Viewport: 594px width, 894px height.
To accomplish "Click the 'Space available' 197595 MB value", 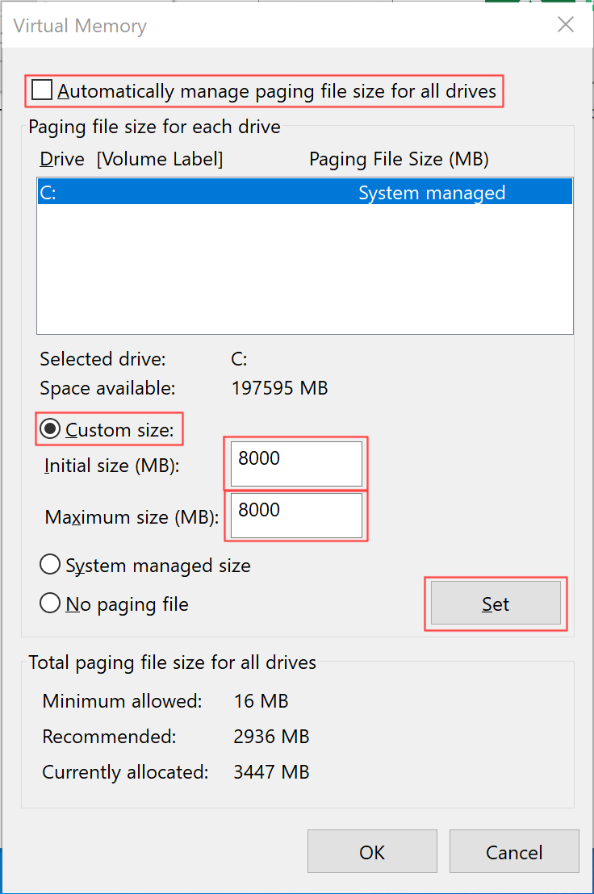I will tap(279, 388).
